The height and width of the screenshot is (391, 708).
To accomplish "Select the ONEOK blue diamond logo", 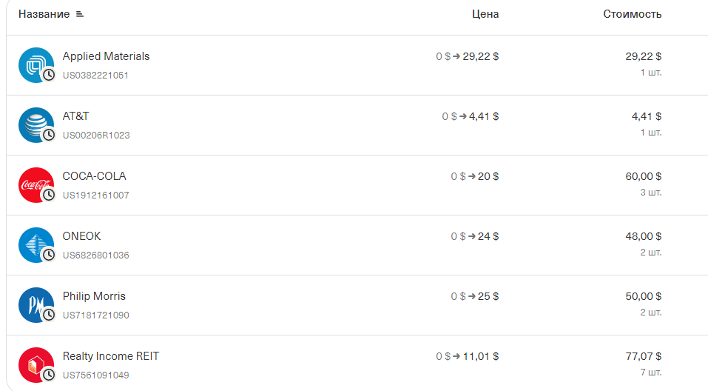I will [x=36, y=245].
